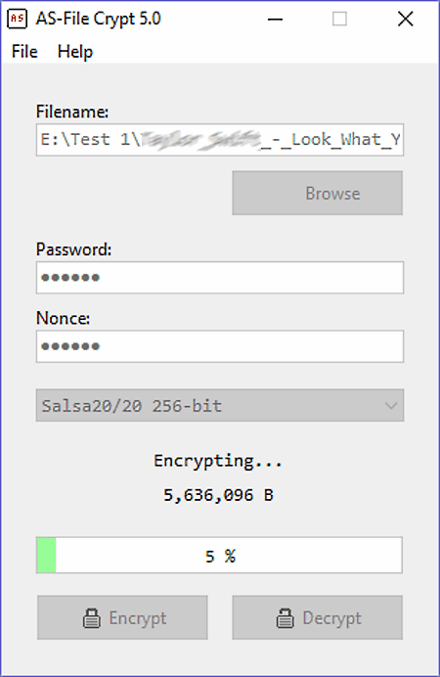Maximize the AS-File Crypt window
The height and width of the screenshot is (677, 440).
point(339,19)
